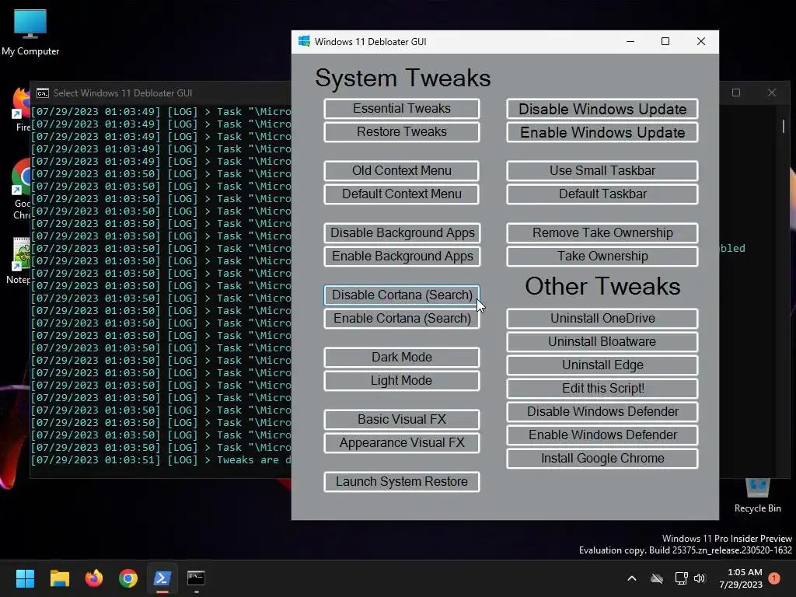796x597 pixels.
Task: Open File Explorer from the taskbar
Action: 59,578
